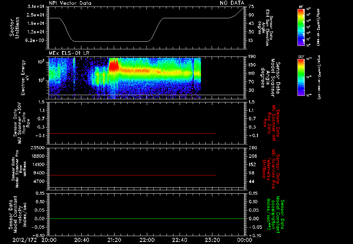Click the '23500' scanner position tick value
The height and width of the screenshot is (244, 353).
pyautogui.click(x=37, y=148)
